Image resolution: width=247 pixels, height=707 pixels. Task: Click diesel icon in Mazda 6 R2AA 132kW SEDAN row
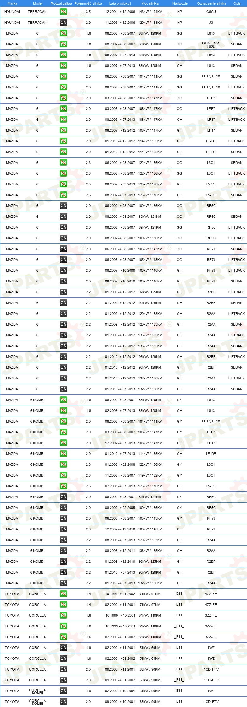[63, 389]
